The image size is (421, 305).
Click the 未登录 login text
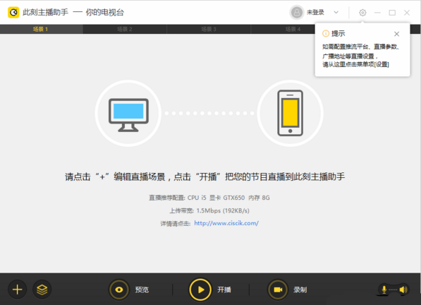pyautogui.click(x=315, y=13)
